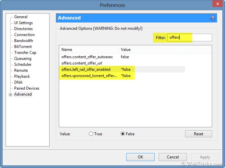Open the Paired Devices section
The width and height of the screenshot is (225, 168).
click(x=27, y=88)
